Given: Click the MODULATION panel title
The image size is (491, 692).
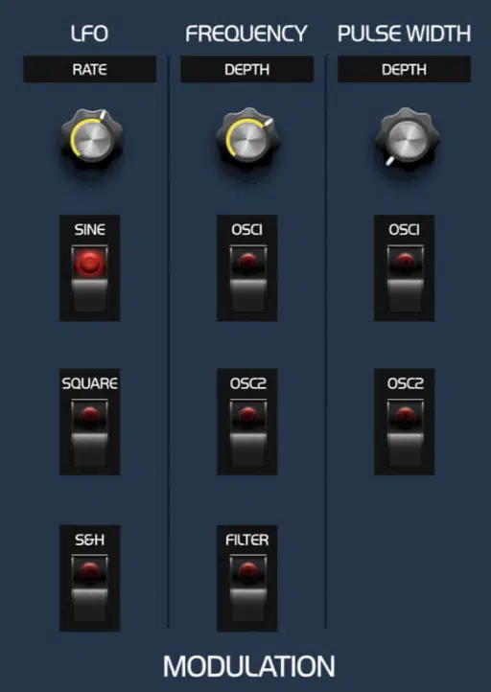Looking at the screenshot, I should (x=249, y=666).
